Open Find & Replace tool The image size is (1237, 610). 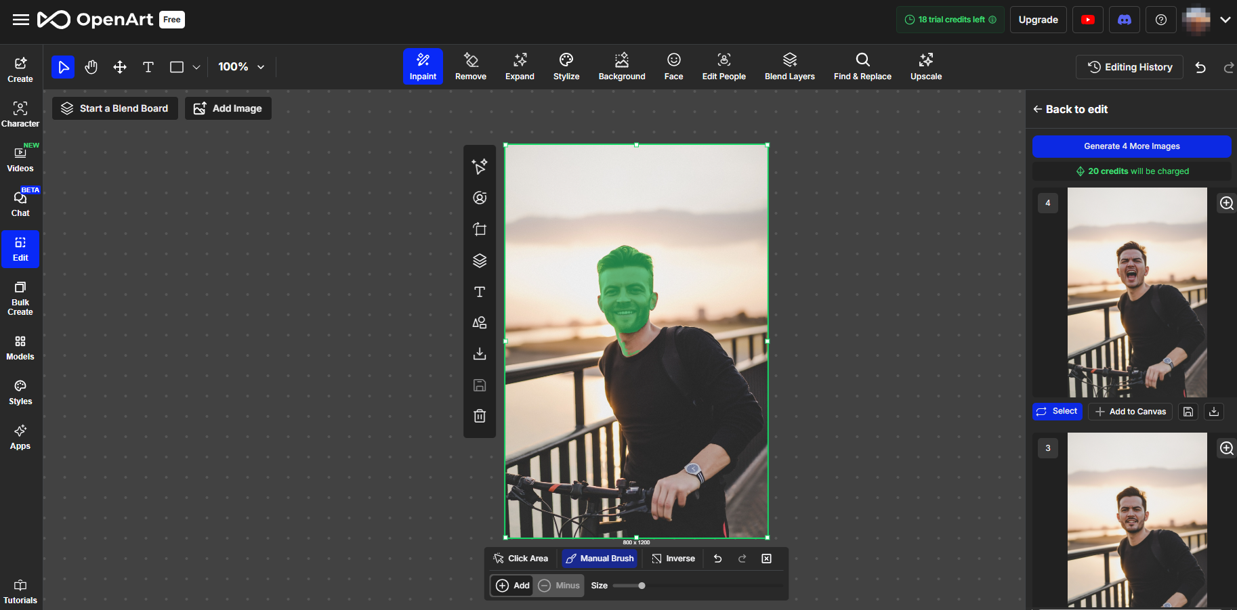862,66
